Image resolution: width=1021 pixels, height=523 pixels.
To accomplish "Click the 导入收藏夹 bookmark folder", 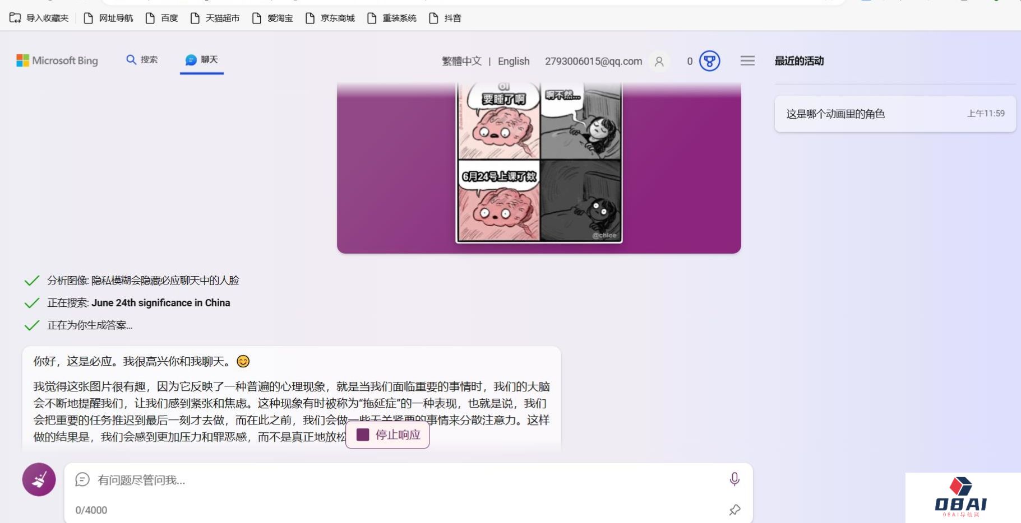I will coord(39,18).
